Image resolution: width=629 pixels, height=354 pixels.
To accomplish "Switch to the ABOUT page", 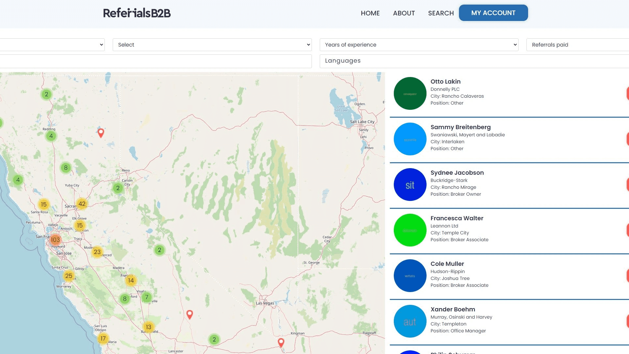I will [404, 13].
